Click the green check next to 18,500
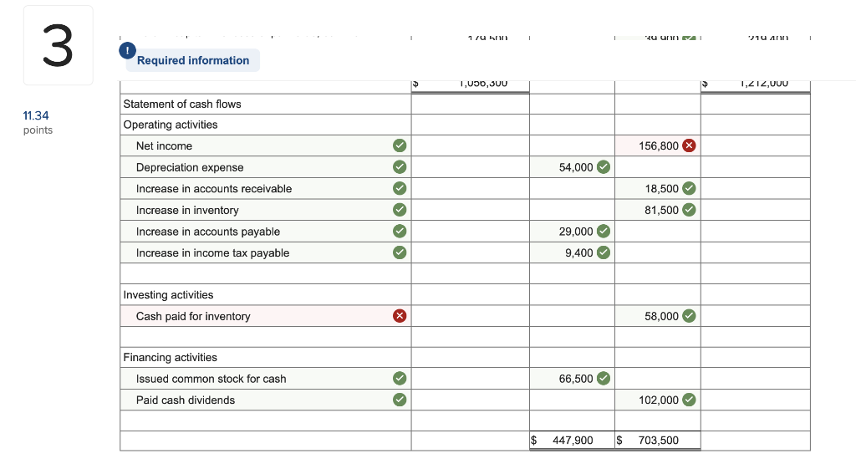The width and height of the screenshot is (856, 469). [689, 188]
